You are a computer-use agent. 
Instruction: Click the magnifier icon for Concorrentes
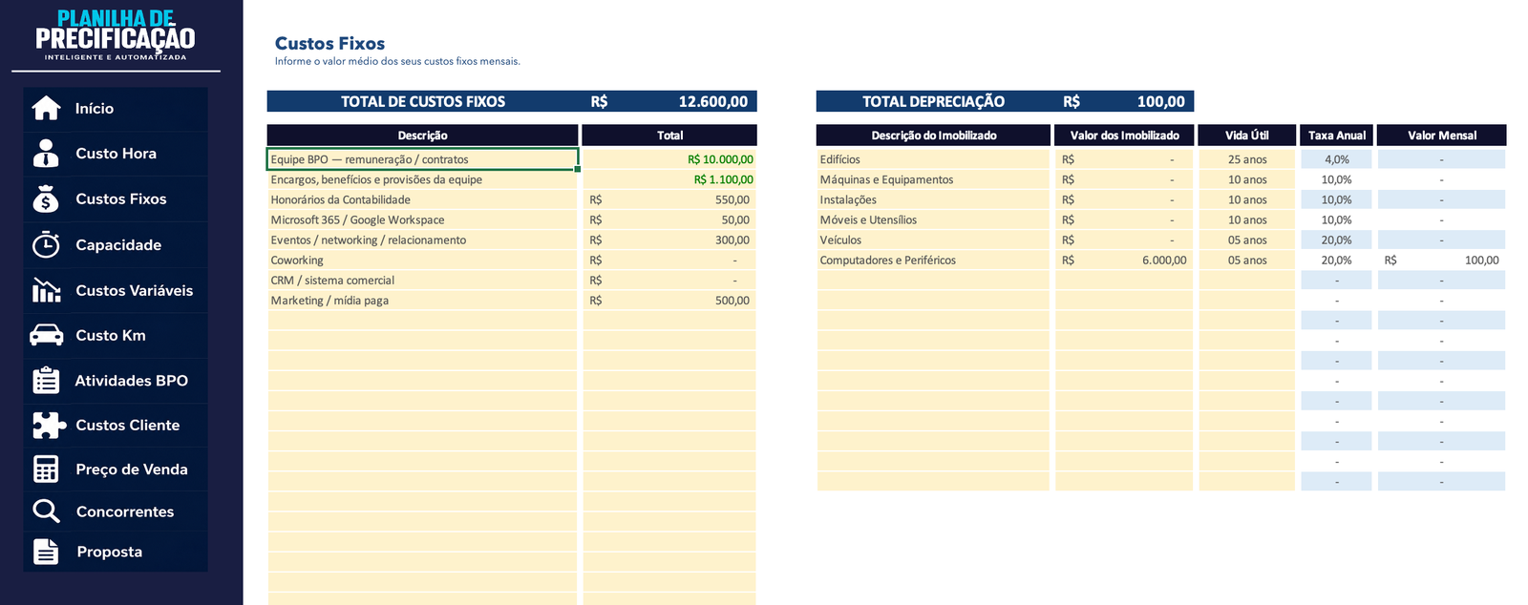tap(46, 511)
